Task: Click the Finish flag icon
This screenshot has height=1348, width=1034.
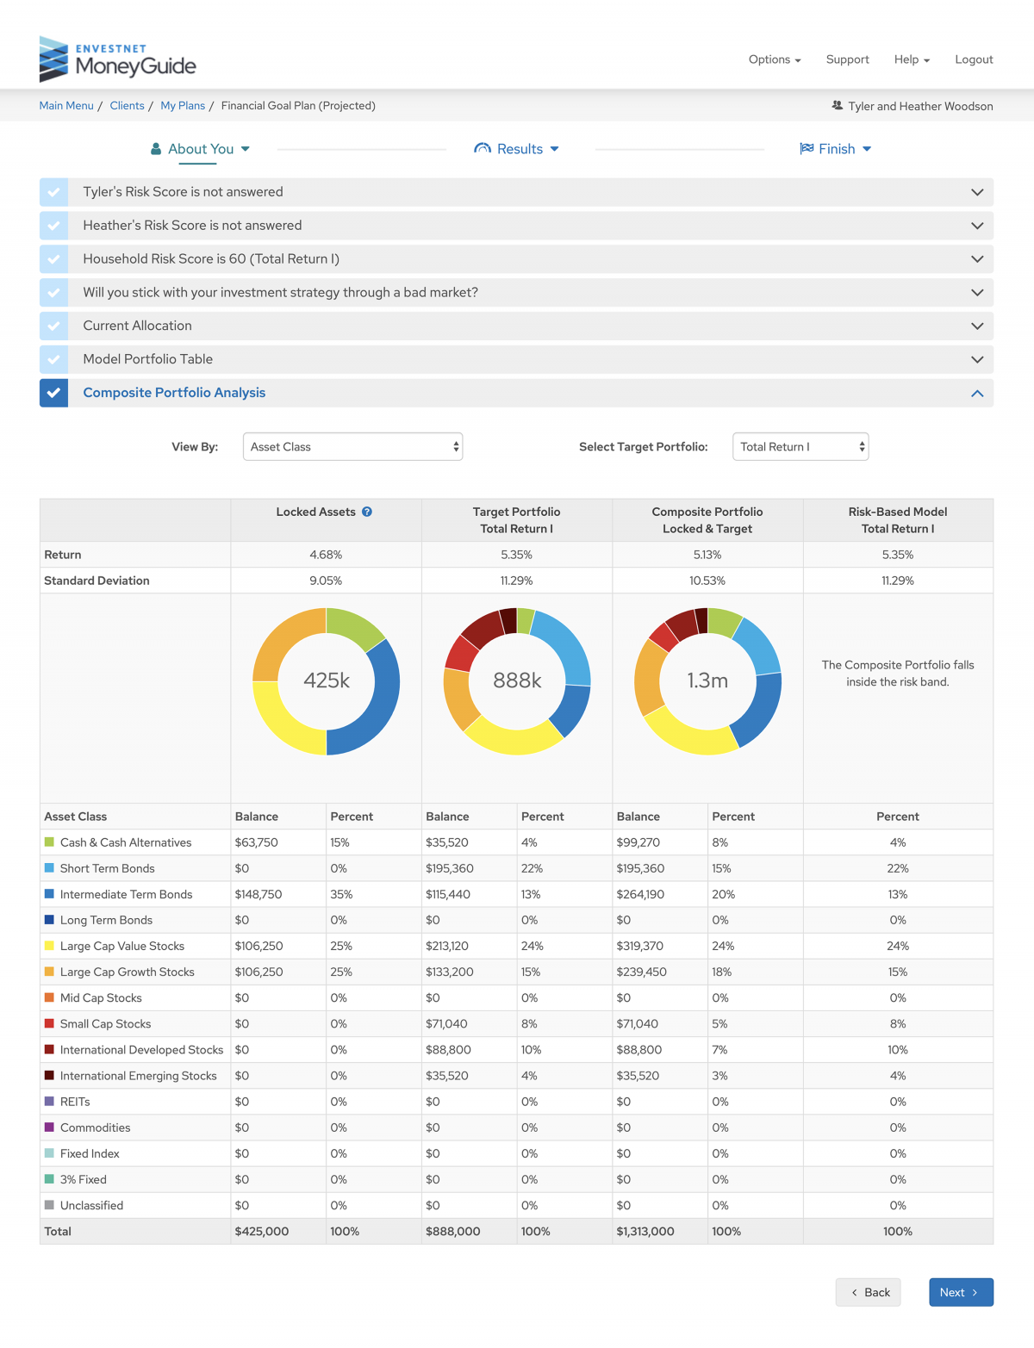Action: coord(807,149)
